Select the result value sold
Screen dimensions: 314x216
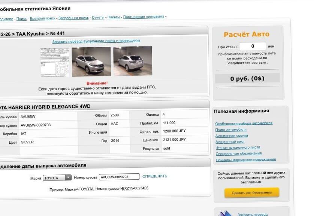[166, 148]
